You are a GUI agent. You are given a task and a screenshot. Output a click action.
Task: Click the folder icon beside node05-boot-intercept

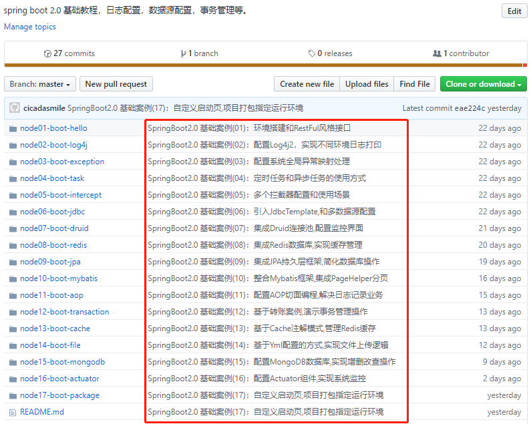[13, 196]
